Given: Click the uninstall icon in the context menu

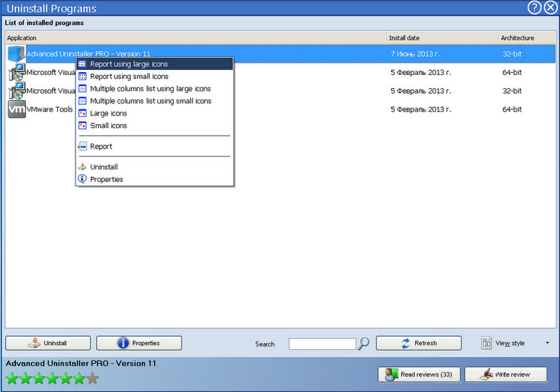Looking at the screenshot, I should 83,167.
